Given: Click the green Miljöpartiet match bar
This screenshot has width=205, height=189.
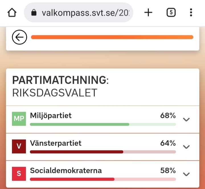Looking at the screenshot, I should point(80,124).
